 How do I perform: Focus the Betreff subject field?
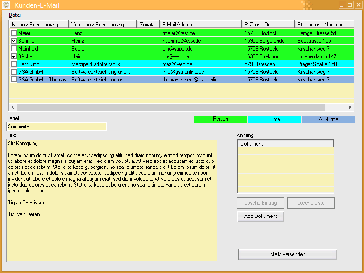57,126
